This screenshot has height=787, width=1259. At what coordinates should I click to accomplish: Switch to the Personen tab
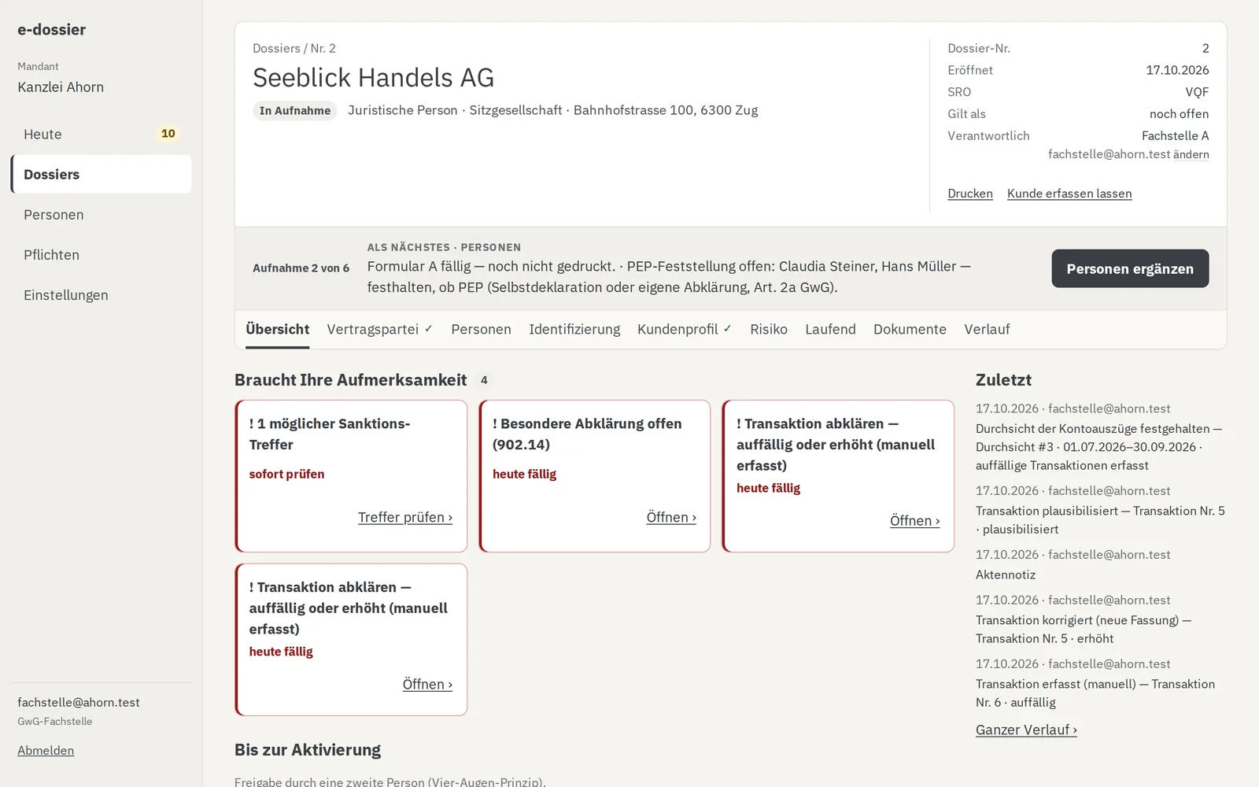(x=481, y=329)
